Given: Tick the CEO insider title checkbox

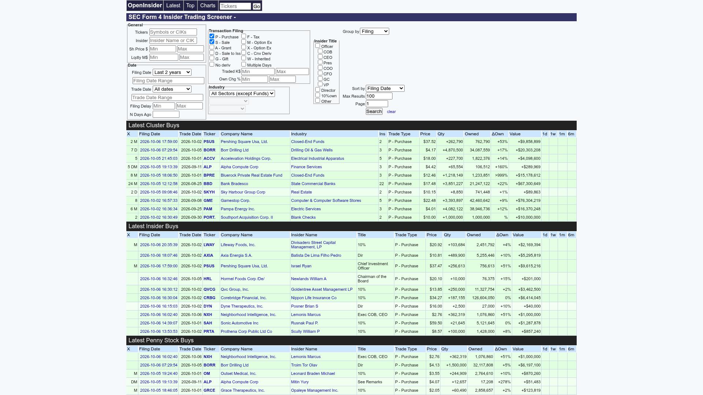Looking at the screenshot, I should pos(320,57).
